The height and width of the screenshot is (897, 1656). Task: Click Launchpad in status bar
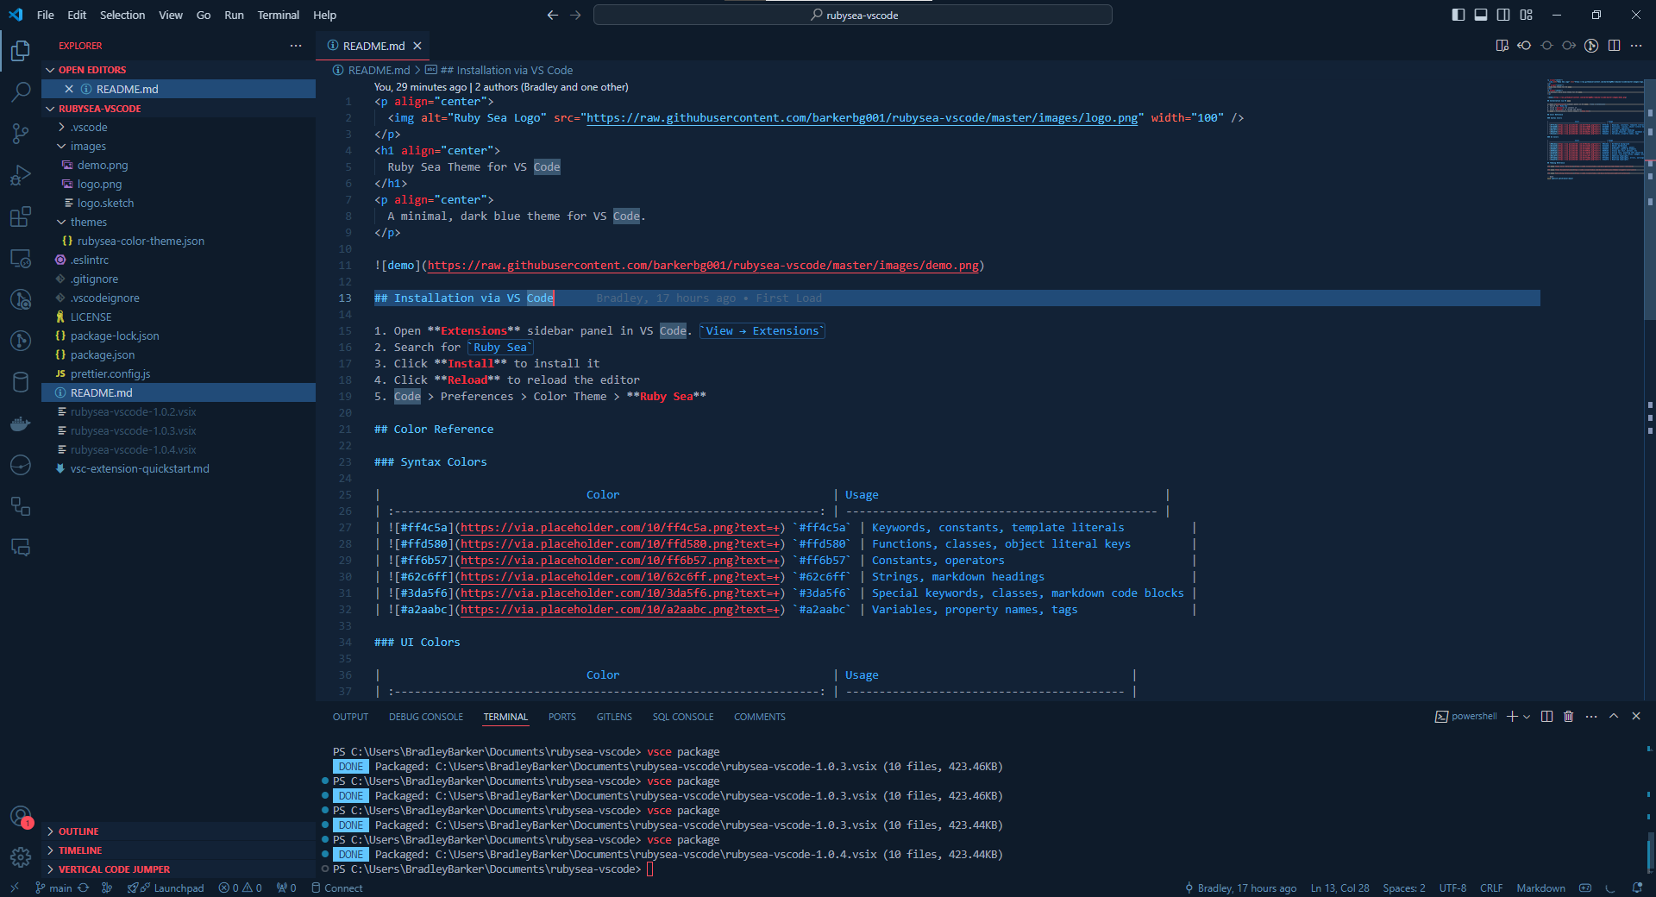tap(166, 888)
